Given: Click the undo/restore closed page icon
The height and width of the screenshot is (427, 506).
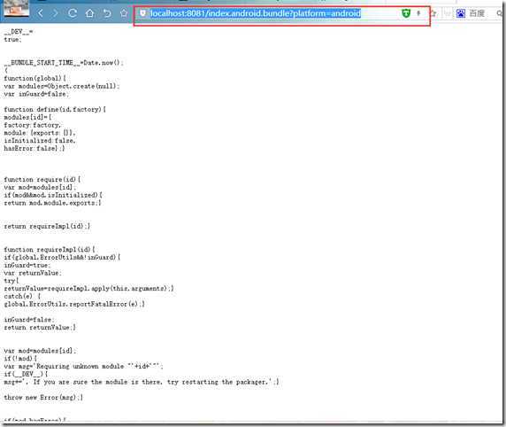Looking at the screenshot, I should click(x=107, y=13).
